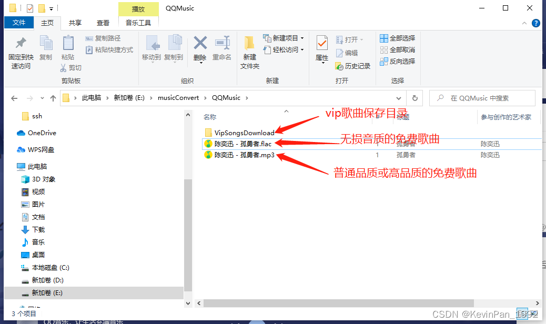Open 音乐 folder in sidebar
The width and height of the screenshot is (546, 324).
(33, 242)
